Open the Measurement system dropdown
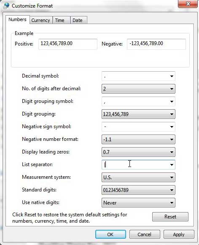Screen dimensions: 199x245 [x=138, y=178]
